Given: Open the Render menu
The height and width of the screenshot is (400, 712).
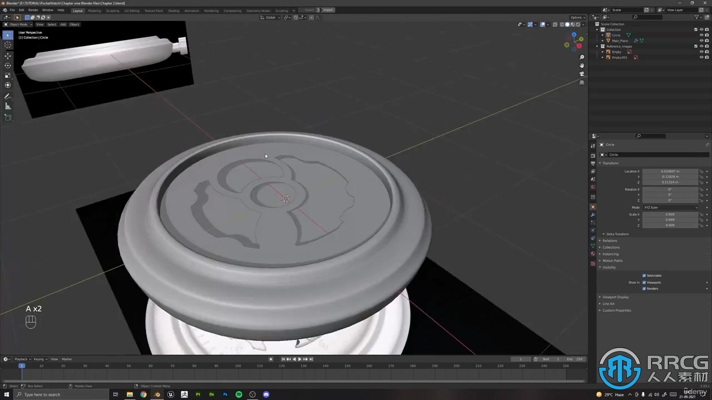Looking at the screenshot, I should (33, 10).
